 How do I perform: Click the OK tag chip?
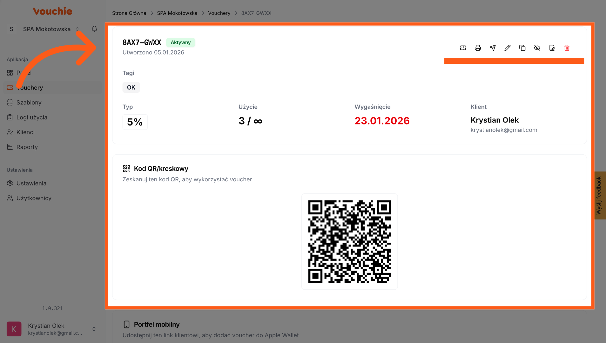131,87
